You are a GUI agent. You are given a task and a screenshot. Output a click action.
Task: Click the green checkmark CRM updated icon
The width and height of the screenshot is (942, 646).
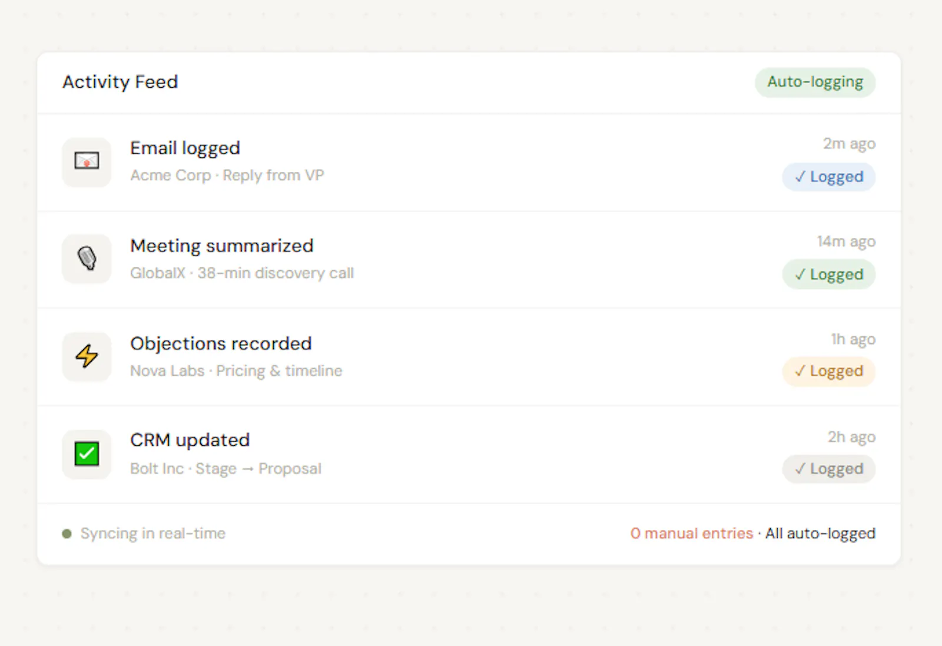[87, 454]
